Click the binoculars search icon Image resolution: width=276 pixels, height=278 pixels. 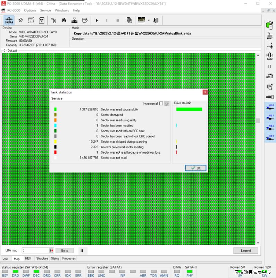pos(64,20)
